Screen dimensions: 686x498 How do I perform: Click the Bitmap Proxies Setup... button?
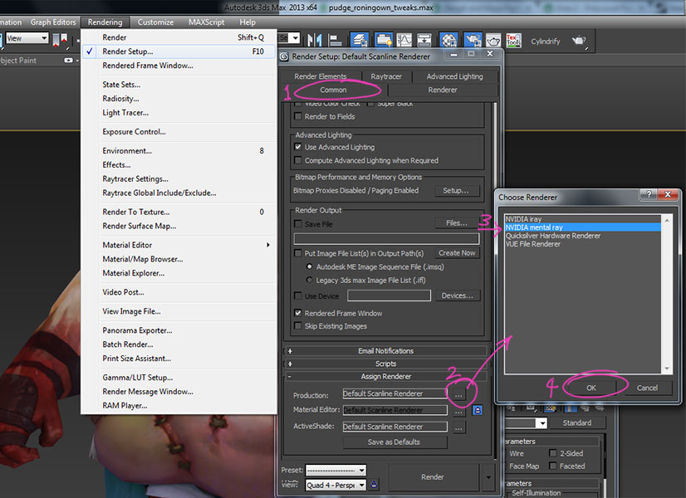(455, 191)
